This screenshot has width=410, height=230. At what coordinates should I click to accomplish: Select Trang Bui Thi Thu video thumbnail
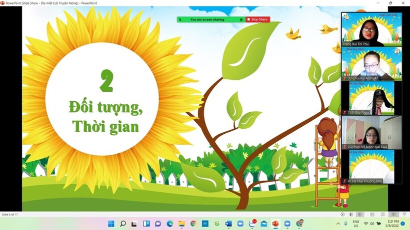pos(371,29)
